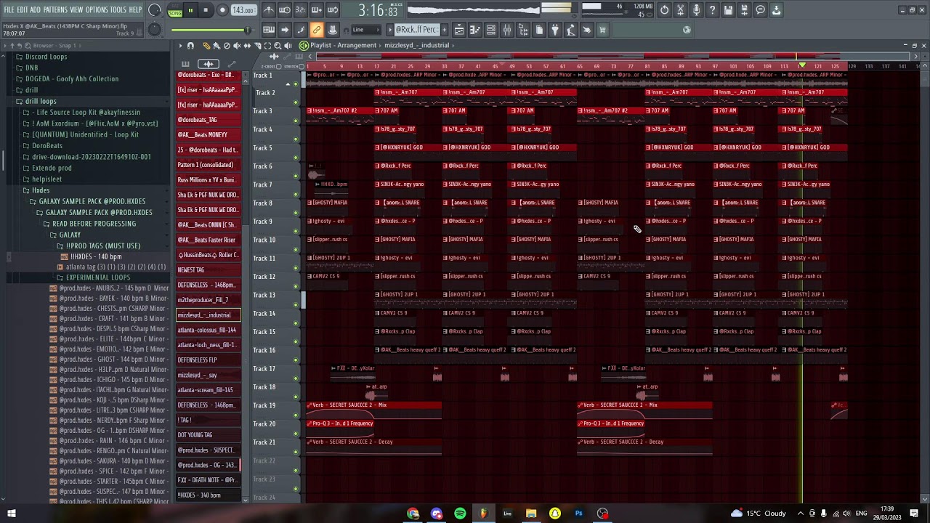The width and height of the screenshot is (930, 523).
Task: Open undo history icon
Action: pyautogui.click(x=664, y=10)
